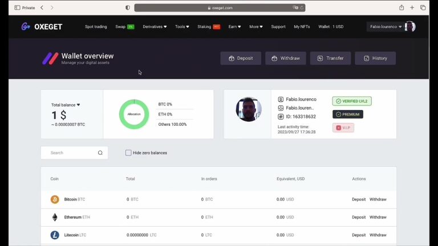
Task: Toggle Hide zero balances checkbox
Action: tap(128, 153)
